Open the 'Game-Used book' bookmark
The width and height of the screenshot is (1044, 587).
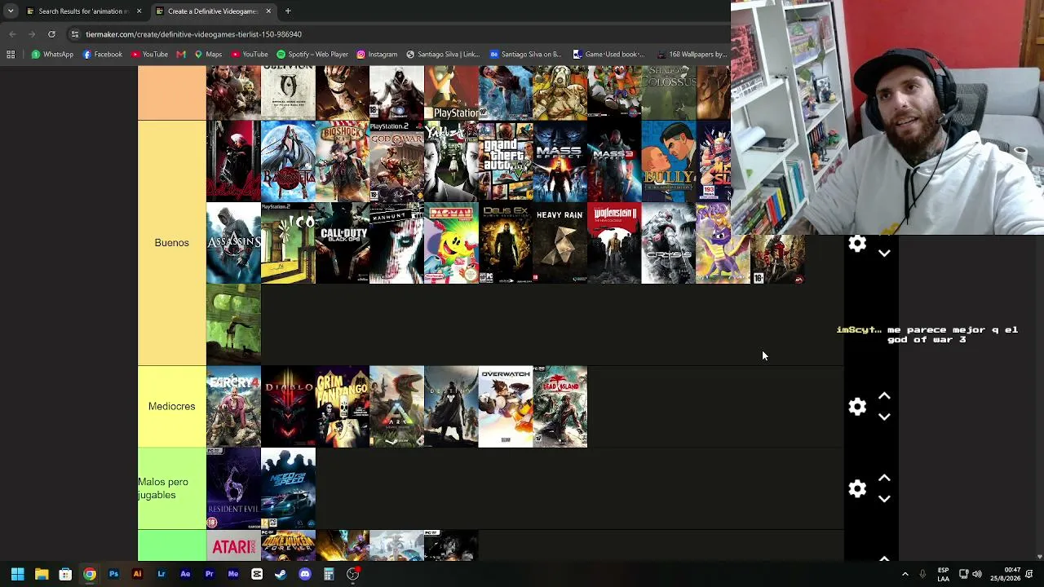(608, 55)
